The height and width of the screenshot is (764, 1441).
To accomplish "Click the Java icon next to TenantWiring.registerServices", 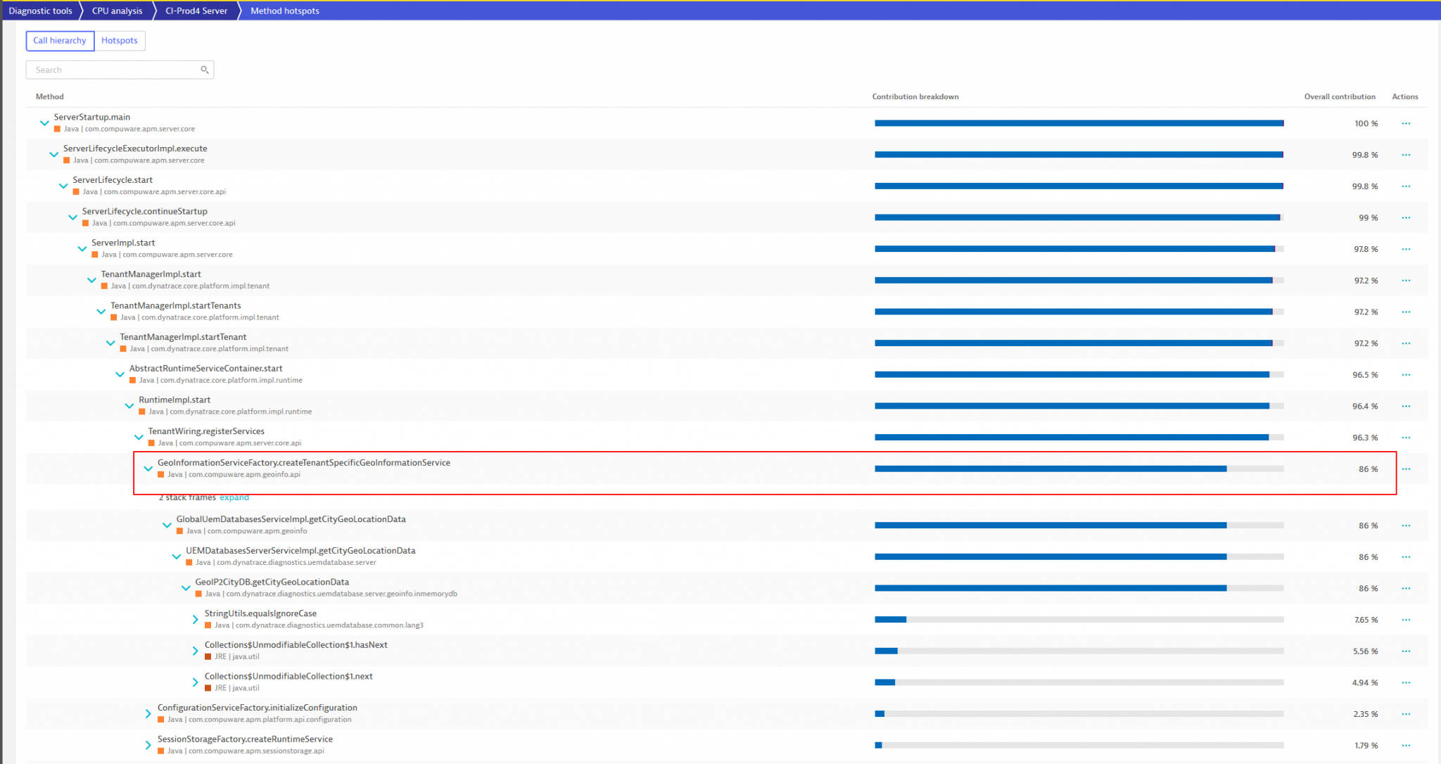I will tap(152, 443).
